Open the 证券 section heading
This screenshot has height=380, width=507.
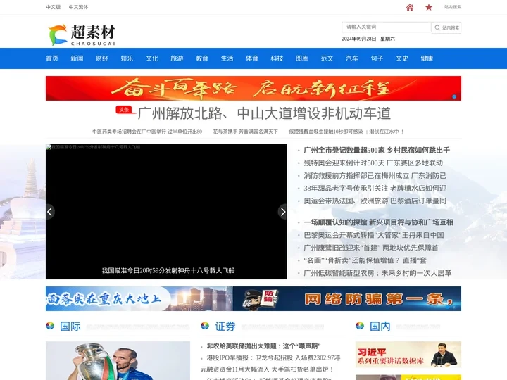point(225,326)
